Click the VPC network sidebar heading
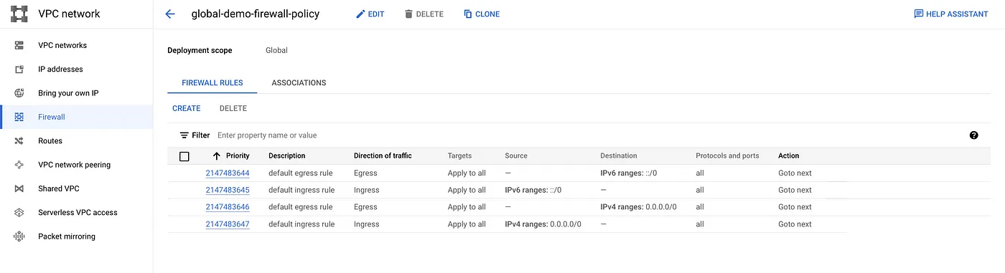Screen dimensions: 1005x273 click(x=69, y=14)
